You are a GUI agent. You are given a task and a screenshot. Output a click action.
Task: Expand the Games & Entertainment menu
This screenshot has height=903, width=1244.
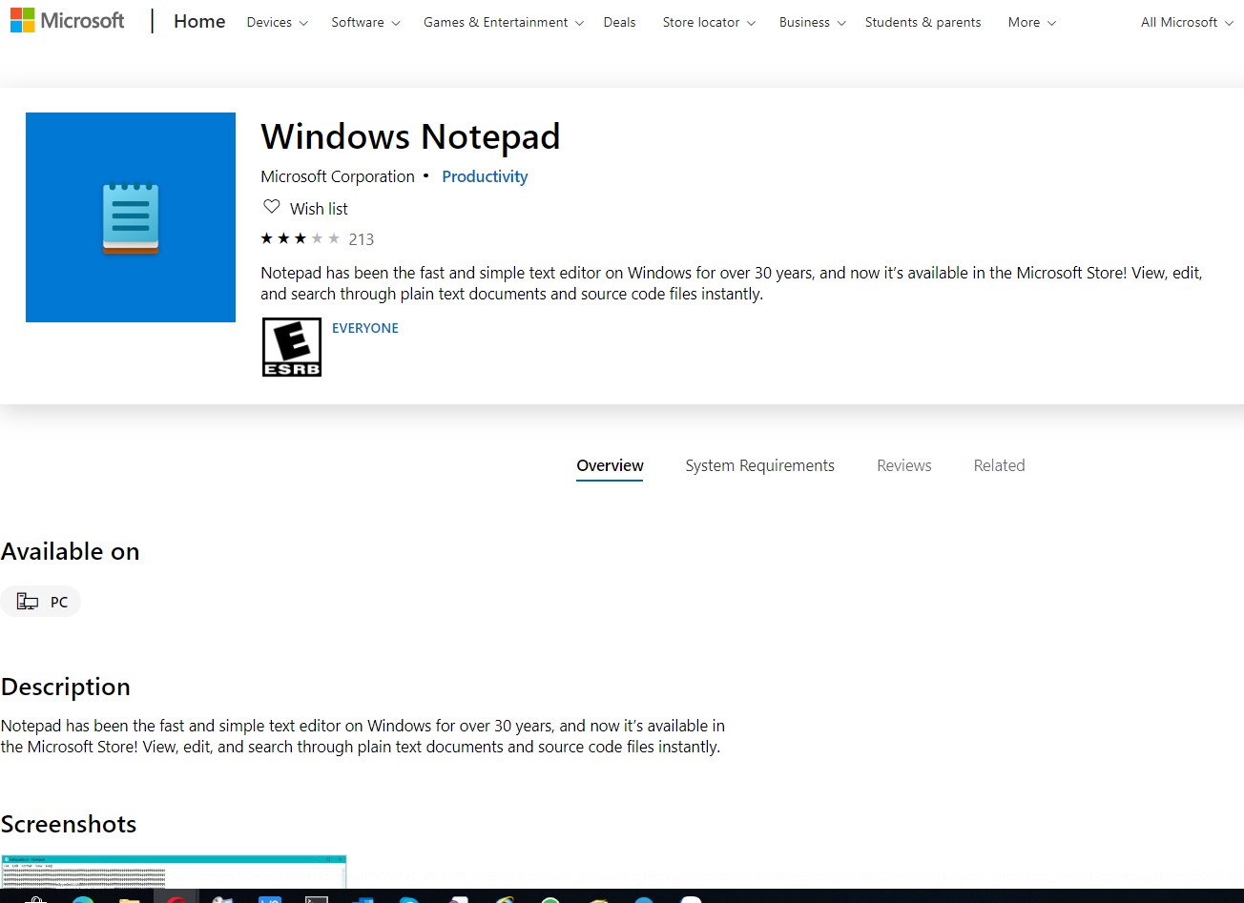(x=502, y=22)
